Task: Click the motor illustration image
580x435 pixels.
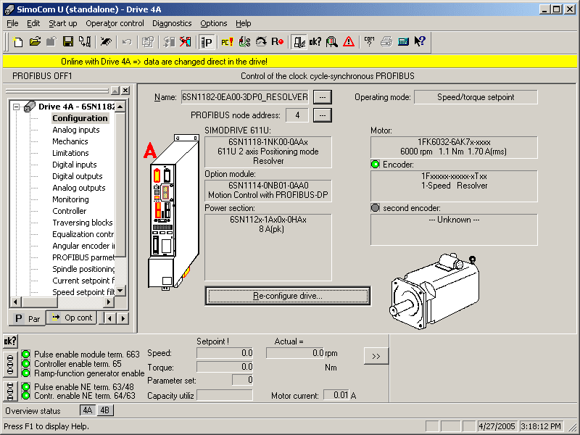Action: pos(434,292)
